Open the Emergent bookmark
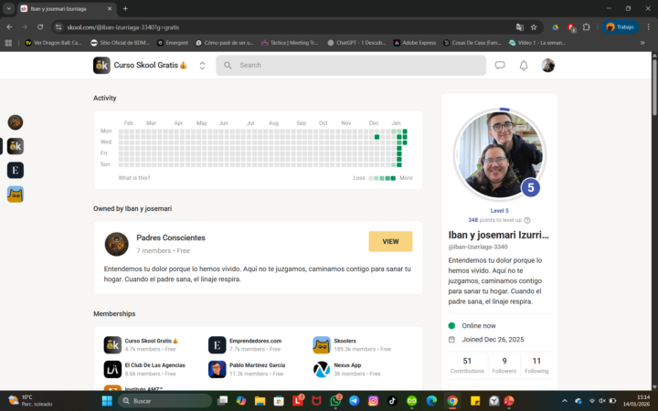 173,42
